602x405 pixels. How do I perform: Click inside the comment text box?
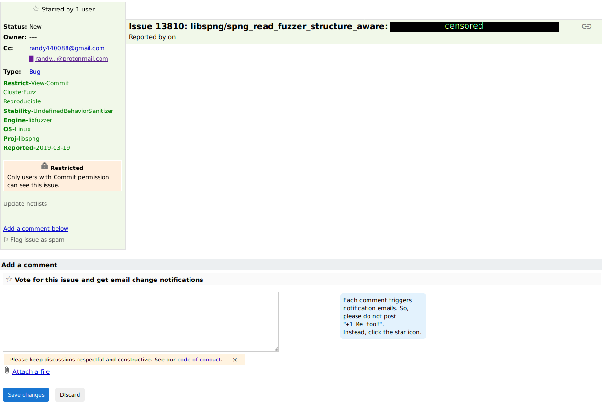[x=140, y=321]
